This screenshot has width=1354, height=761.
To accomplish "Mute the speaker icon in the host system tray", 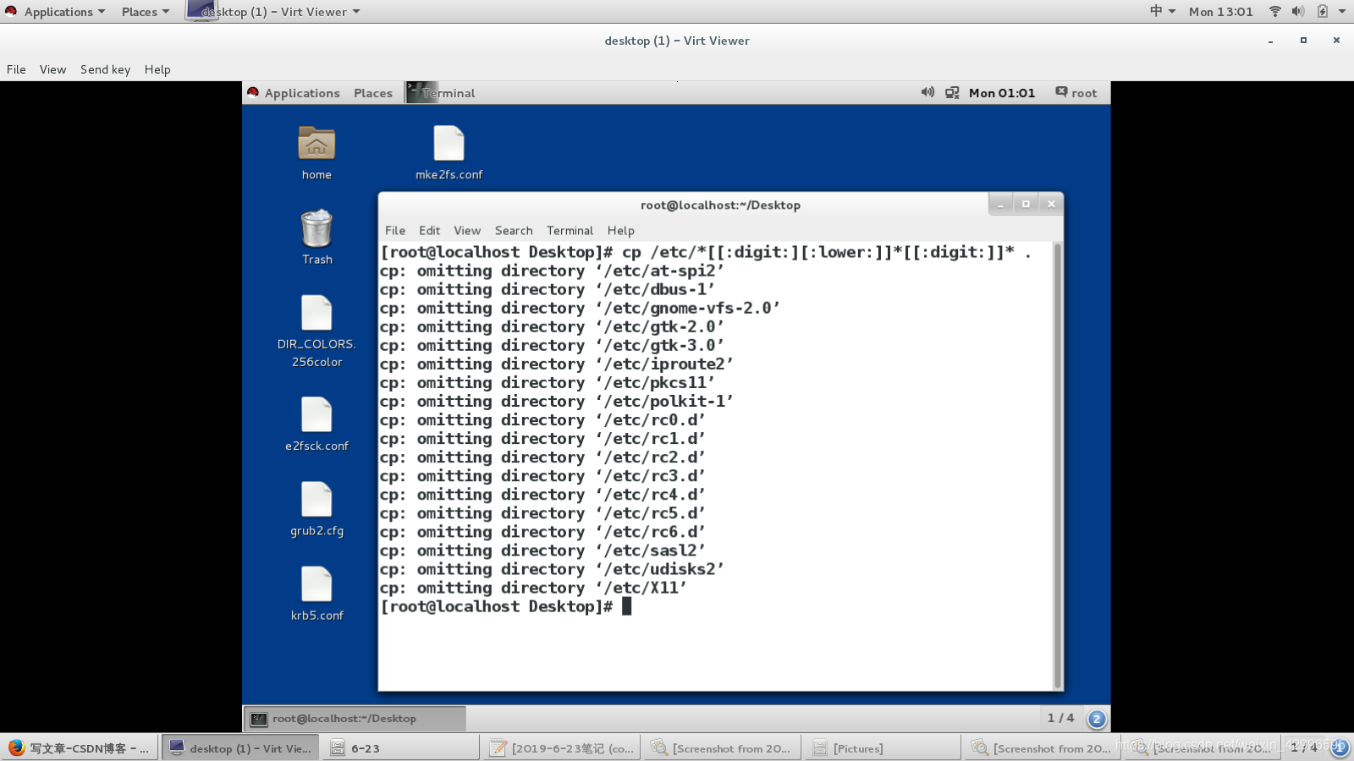I will 1297,11.
